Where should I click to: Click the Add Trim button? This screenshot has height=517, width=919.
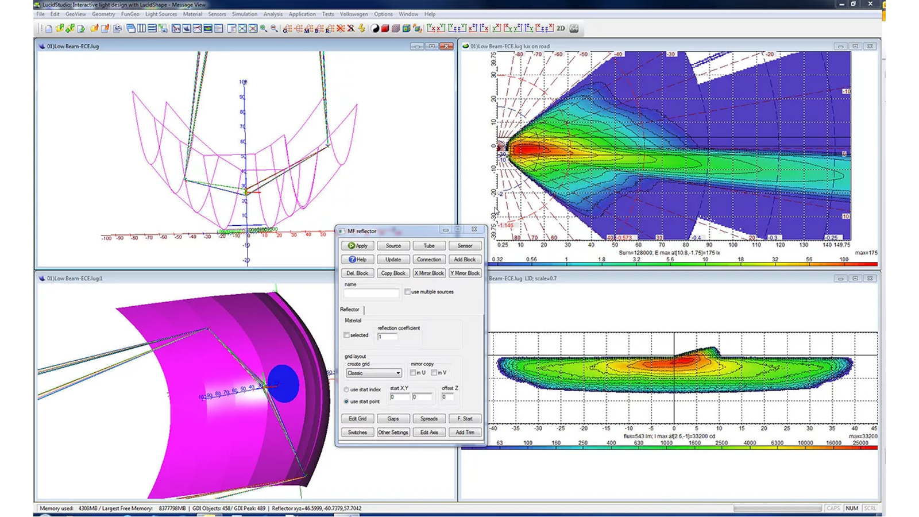(465, 432)
